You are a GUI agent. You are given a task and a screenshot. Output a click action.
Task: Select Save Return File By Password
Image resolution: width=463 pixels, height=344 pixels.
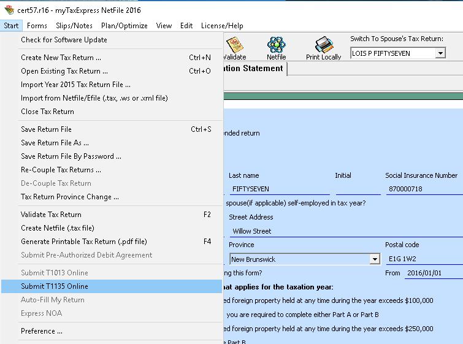tap(112, 156)
